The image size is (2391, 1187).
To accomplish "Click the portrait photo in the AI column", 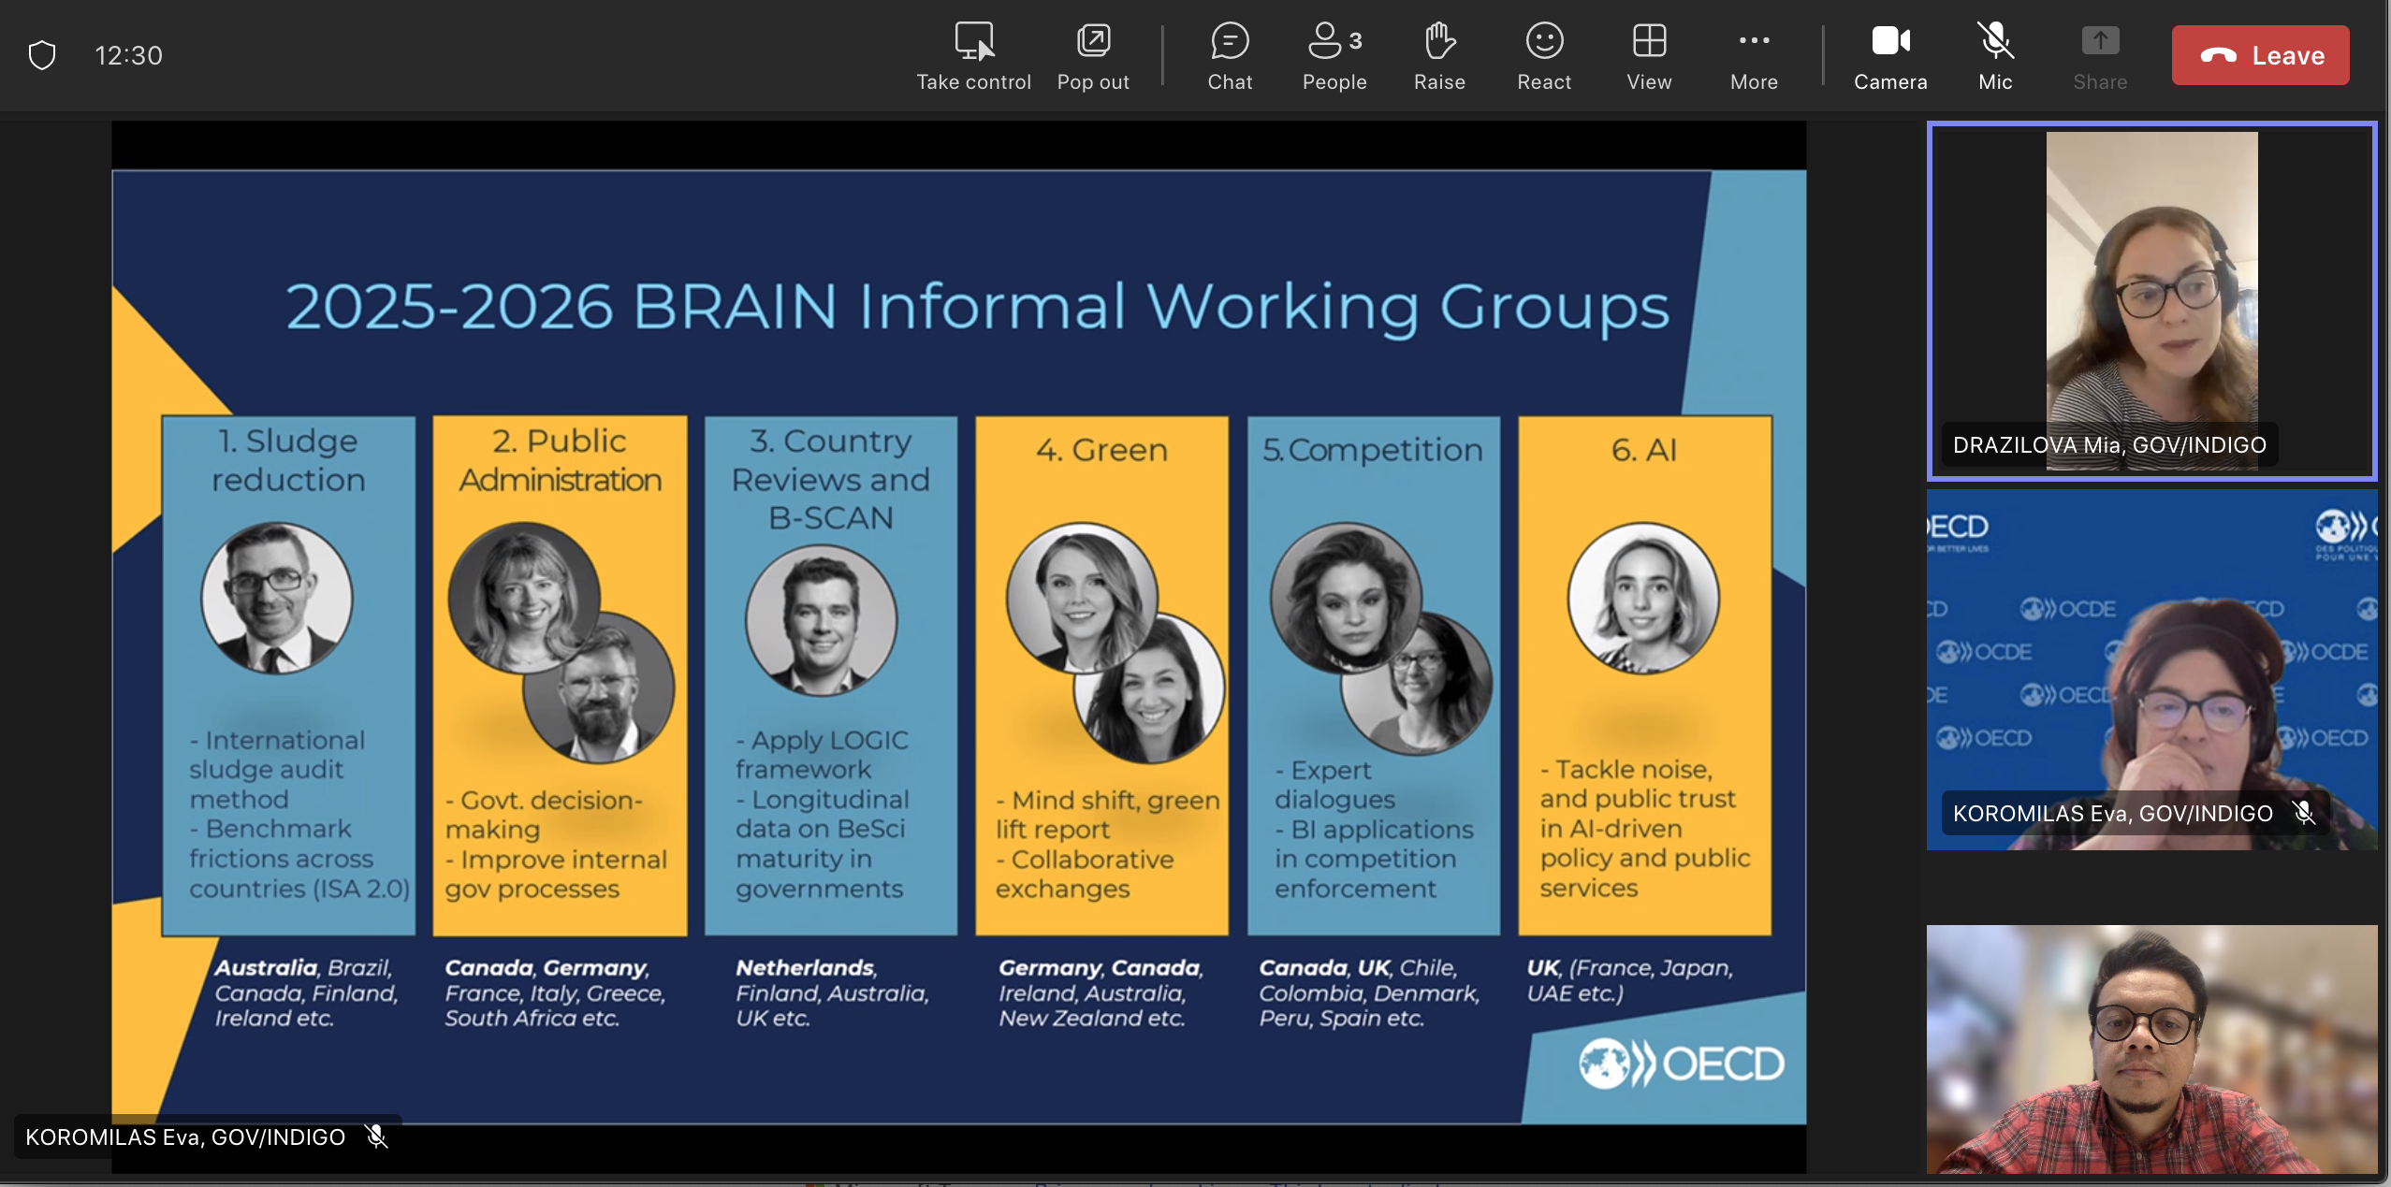I will [x=1643, y=597].
